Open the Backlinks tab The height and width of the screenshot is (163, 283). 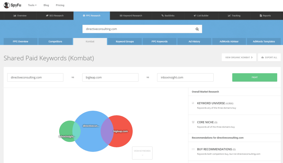pos(168,16)
